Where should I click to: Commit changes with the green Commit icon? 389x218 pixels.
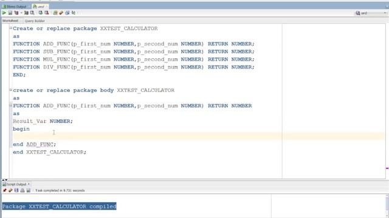tap(41, 13)
